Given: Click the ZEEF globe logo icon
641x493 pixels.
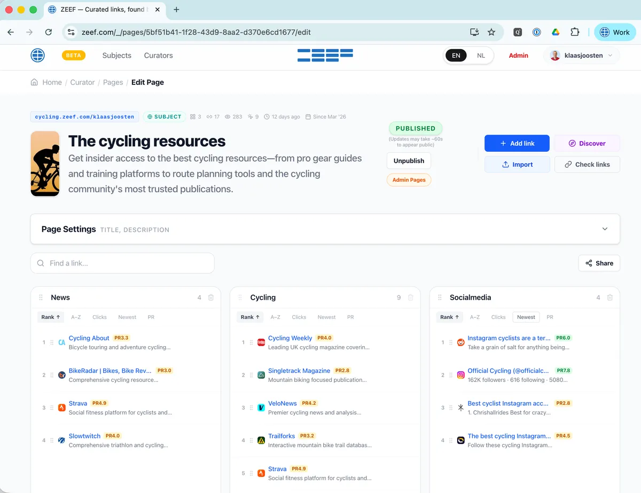Looking at the screenshot, I should 37,55.
